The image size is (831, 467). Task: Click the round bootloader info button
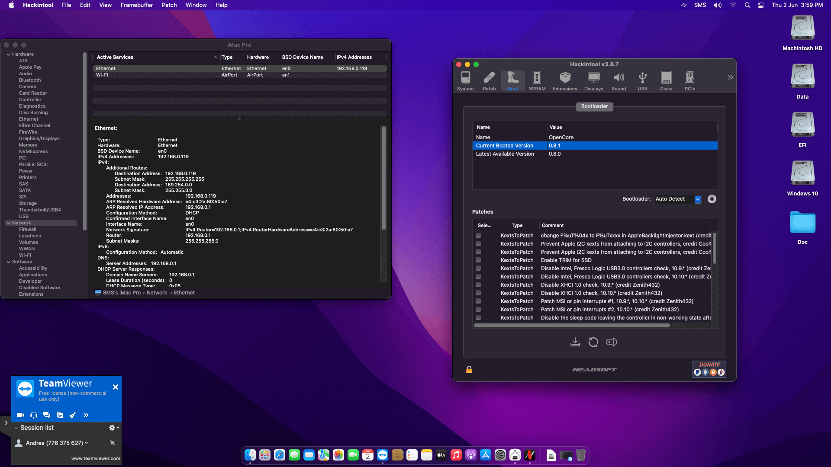(x=712, y=199)
